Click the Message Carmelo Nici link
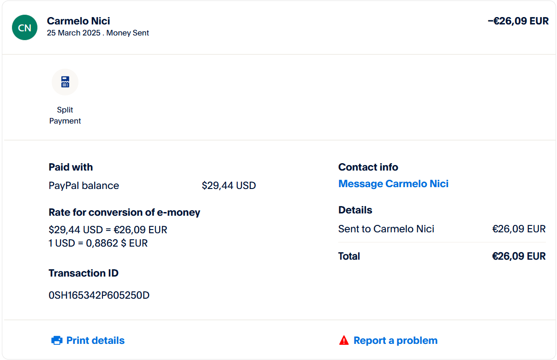The height and width of the screenshot is (360, 557). 393,184
